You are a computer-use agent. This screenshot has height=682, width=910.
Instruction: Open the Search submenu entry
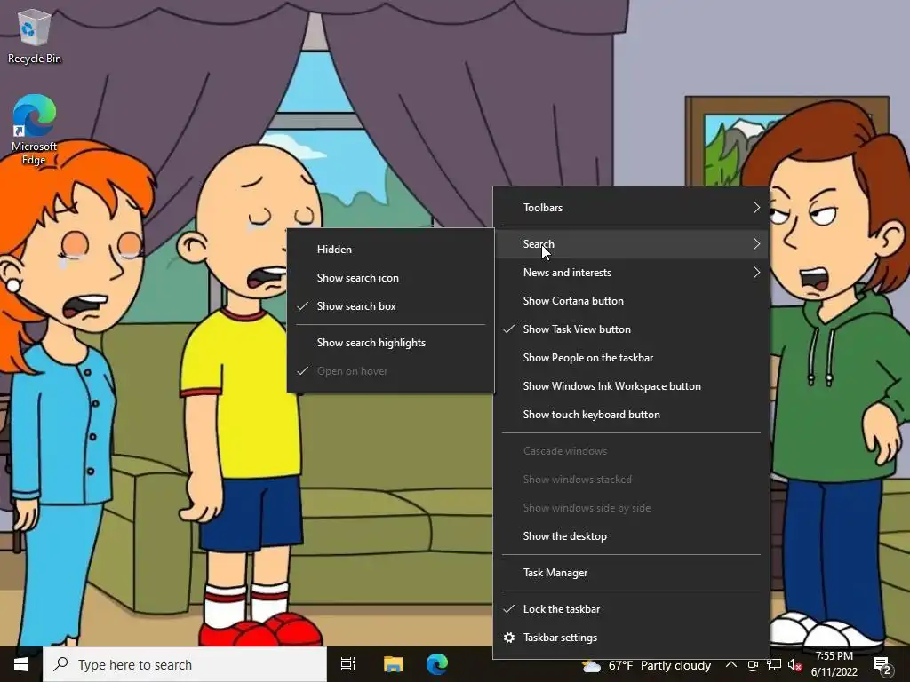click(x=632, y=244)
